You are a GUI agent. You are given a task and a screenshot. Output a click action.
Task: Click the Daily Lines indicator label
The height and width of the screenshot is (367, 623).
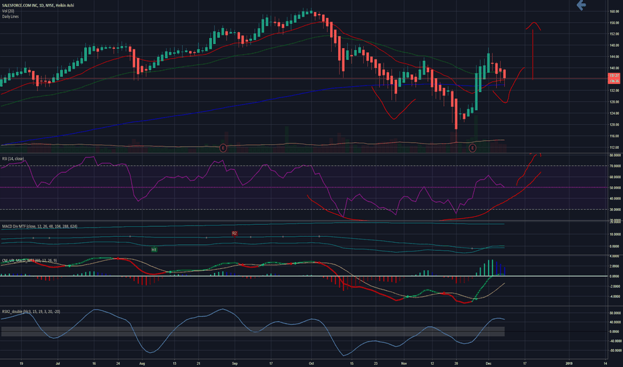[10, 17]
